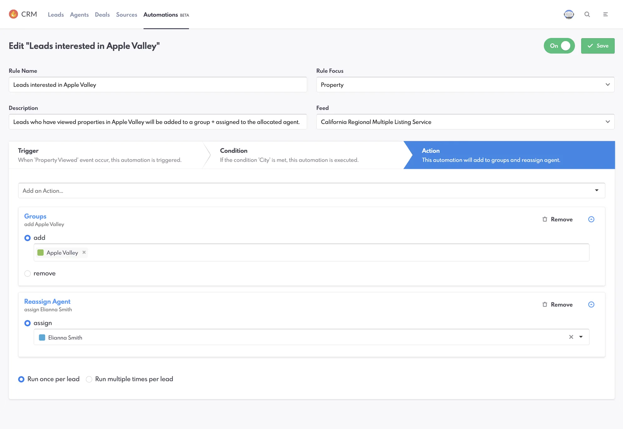Focus the Rule Name input field

(x=158, y=84)
